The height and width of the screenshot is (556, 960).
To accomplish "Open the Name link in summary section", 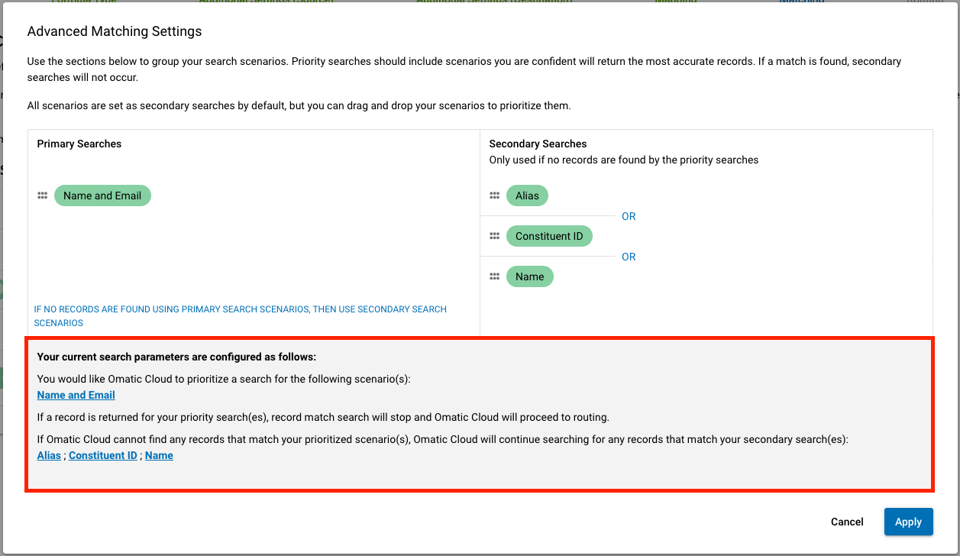I will [159, 455].
